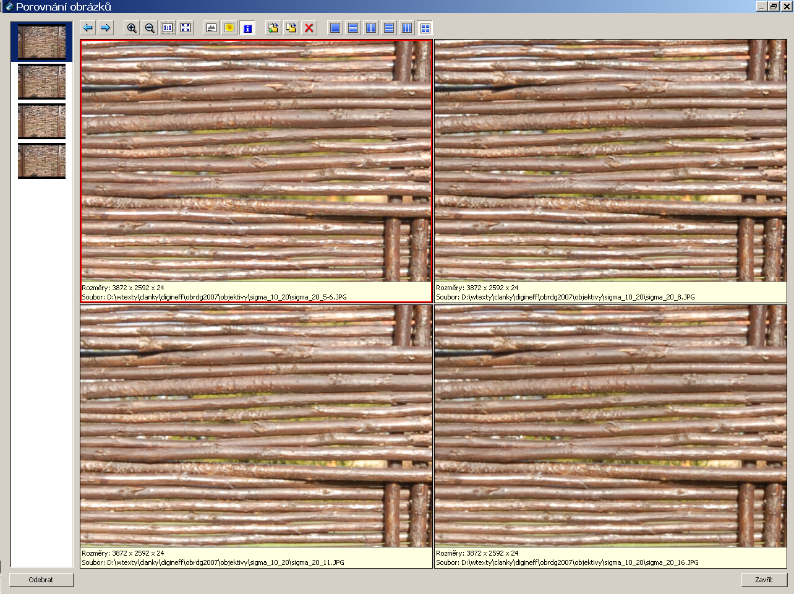The image size is (794, 594).
Task: Zoom in with the magnifier plus icon
Action: click(132, 28)
